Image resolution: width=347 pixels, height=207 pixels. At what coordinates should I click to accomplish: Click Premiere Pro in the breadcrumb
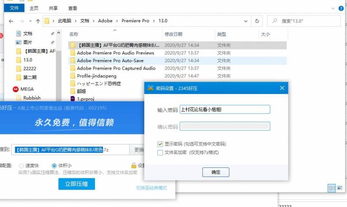pos(135,21)
